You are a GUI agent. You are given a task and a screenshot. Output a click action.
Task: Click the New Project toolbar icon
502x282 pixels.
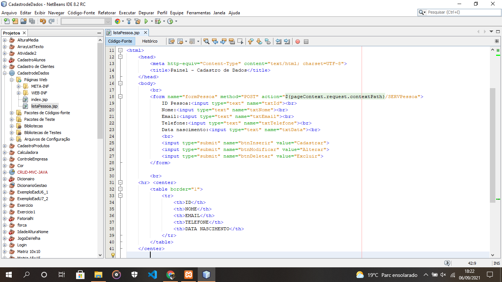click(15, 21)
